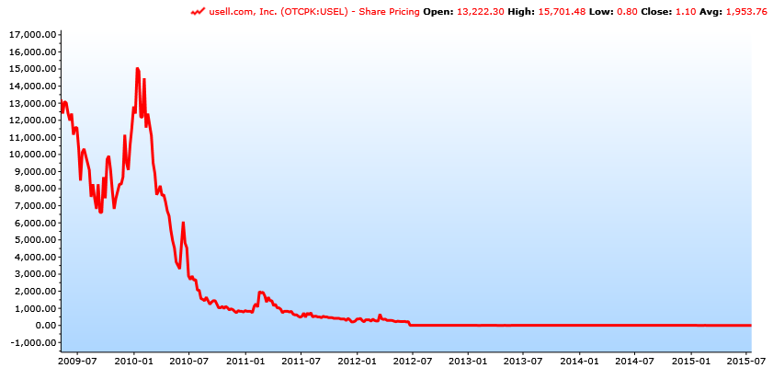773x368 pixels.
Task: Click the 17,000.00 y-axis label
Action: (31, 35)
